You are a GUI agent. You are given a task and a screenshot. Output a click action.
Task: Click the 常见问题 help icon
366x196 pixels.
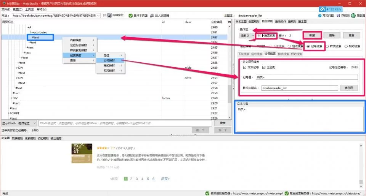(319, 16)
